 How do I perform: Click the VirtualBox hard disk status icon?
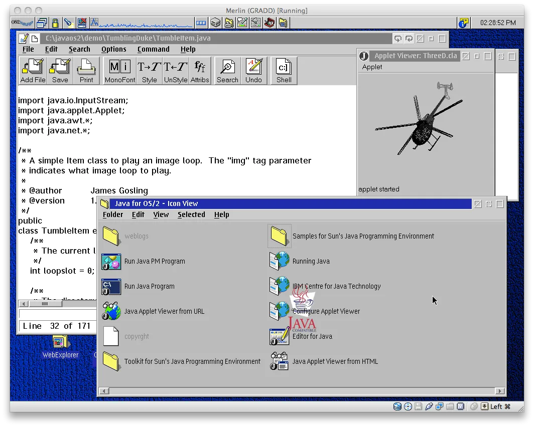397,406
